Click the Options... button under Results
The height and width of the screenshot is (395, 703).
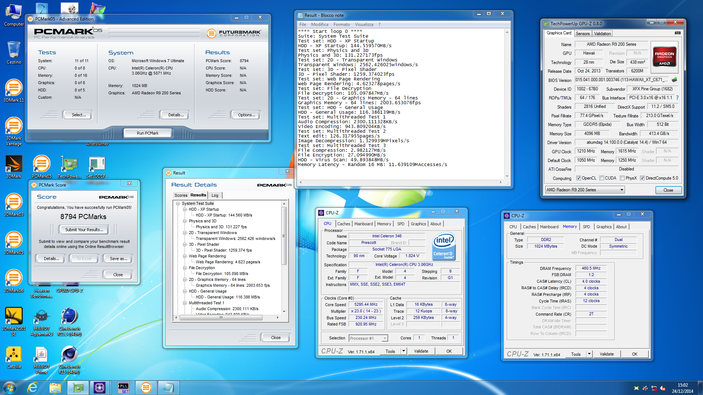[x=246, y=115]
